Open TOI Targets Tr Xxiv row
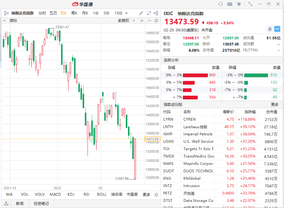Viewport: 284px width, 208px height. point(220,149)
